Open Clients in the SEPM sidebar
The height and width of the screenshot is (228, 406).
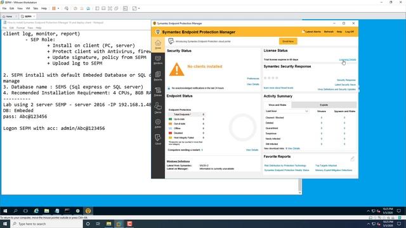click(158, 108)
